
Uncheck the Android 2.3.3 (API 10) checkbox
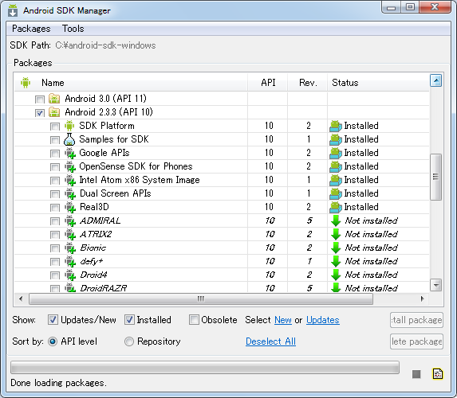coord(40,113)
